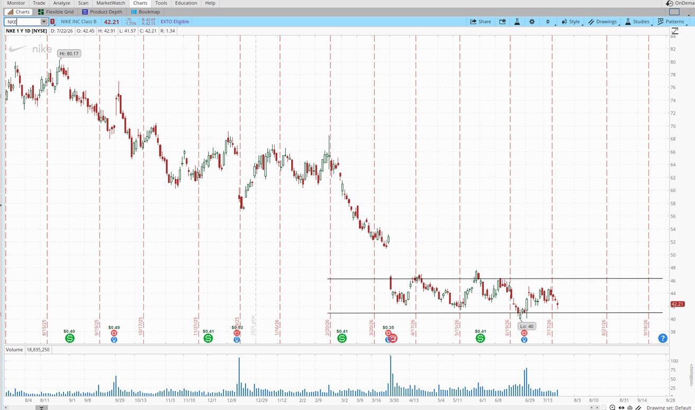Switch to the Analyze tab
Viewport: 695px width, 410px height.
[x=62, y=3]
